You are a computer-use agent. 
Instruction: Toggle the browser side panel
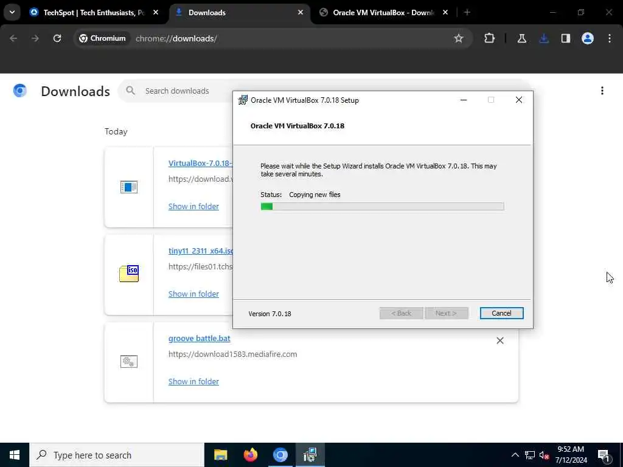pos(566,38)
